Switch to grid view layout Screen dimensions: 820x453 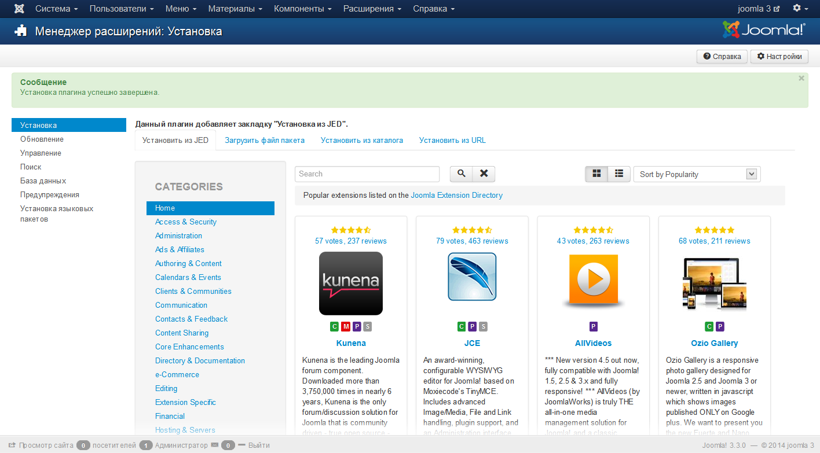596,174
